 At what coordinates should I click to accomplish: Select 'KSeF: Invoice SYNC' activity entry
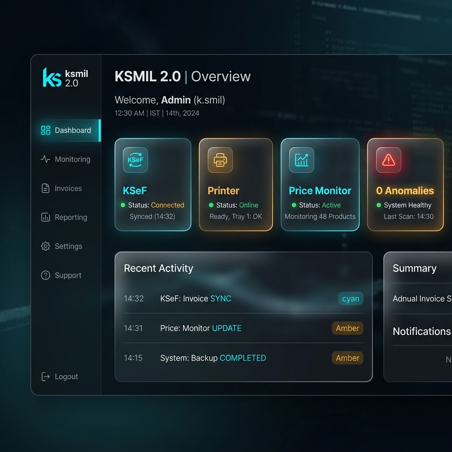click(196, 299)
